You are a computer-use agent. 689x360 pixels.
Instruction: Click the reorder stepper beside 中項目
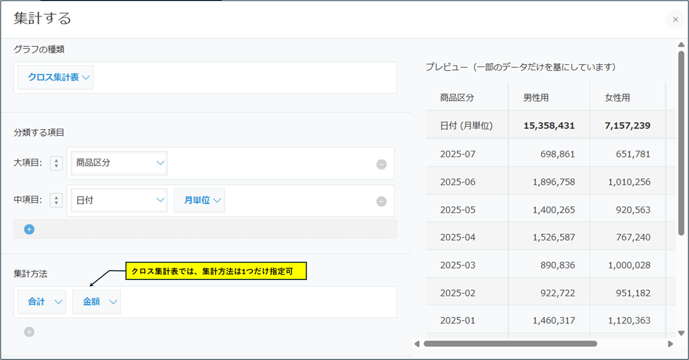(x=56, y=200)
